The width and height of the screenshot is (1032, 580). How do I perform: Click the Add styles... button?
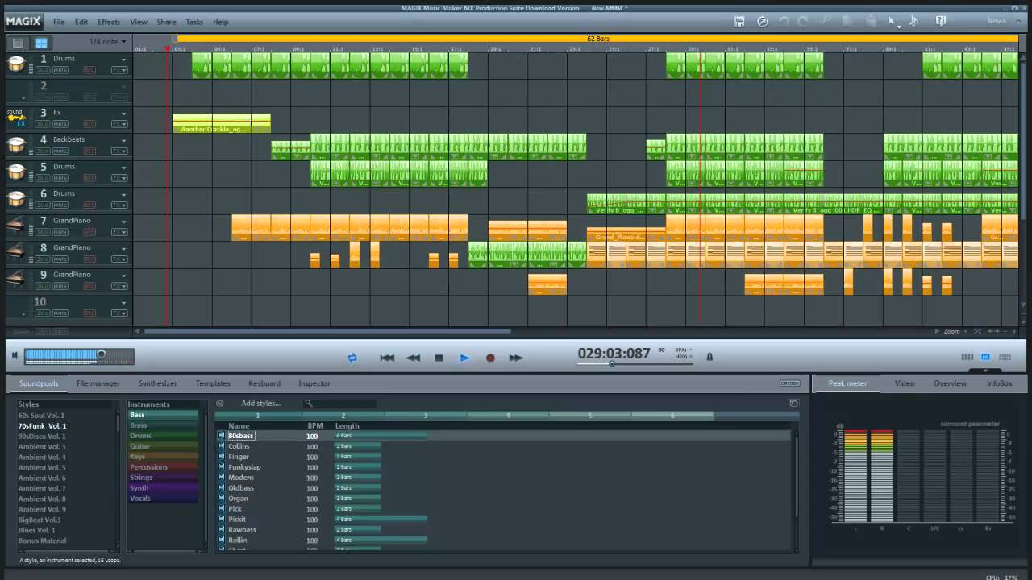[260, 404]
